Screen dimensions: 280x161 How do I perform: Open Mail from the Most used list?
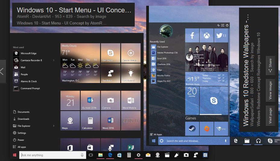pyautogui.click(x=19, y=67)
